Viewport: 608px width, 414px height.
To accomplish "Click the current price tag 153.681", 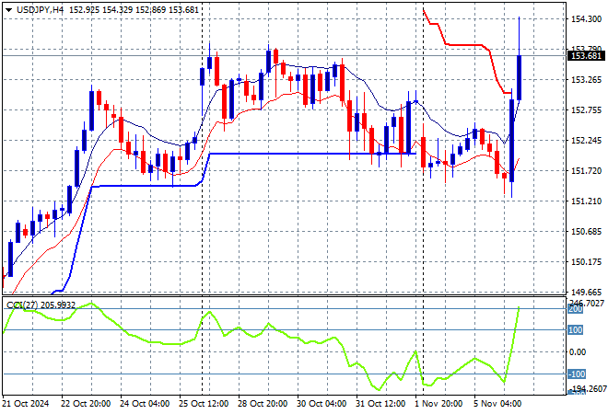I will [586, 56].
